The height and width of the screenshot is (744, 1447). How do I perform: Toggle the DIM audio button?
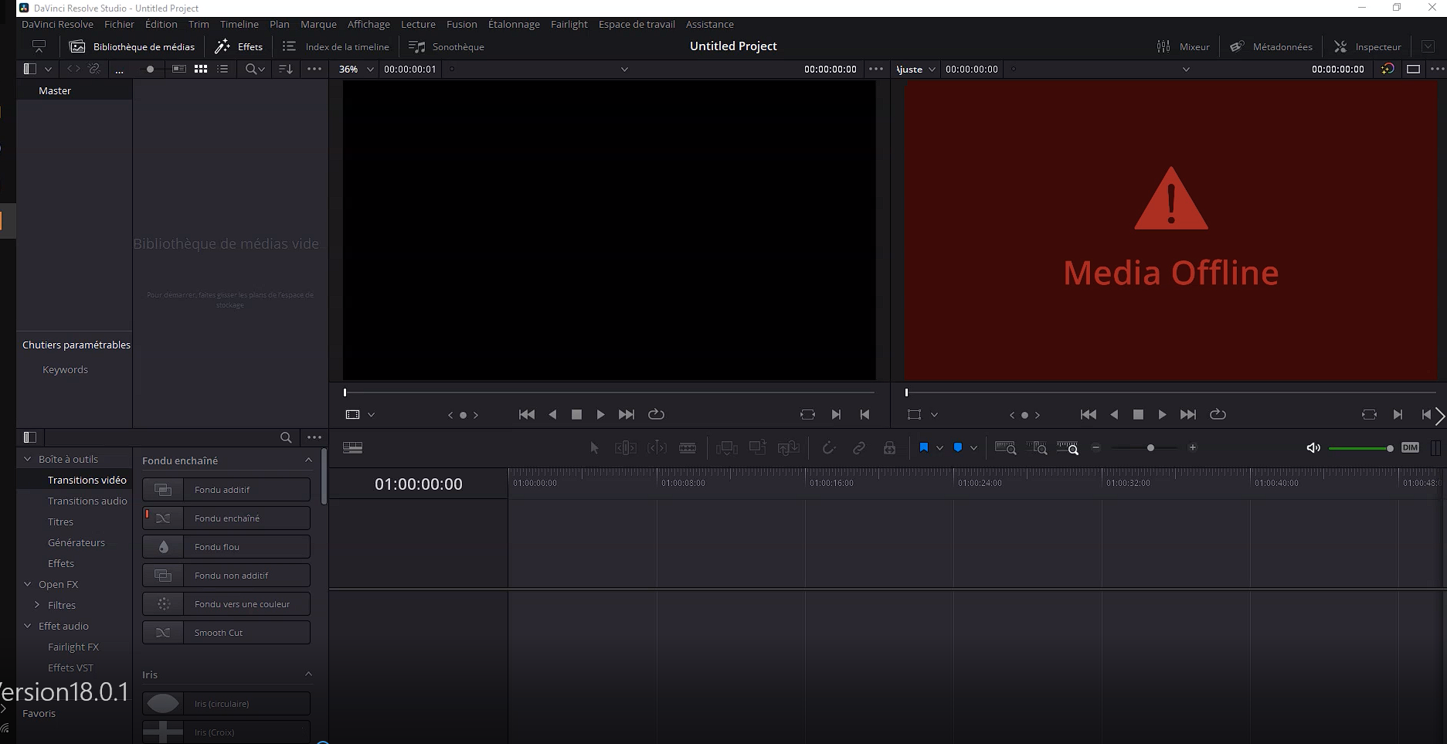tap(1410, 447)
